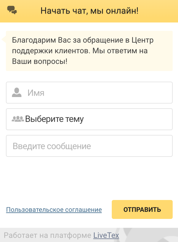Select the yellow send button area
Image resolution: width=178 pixels, height=242 pixels.
click(x=142, y=209)
